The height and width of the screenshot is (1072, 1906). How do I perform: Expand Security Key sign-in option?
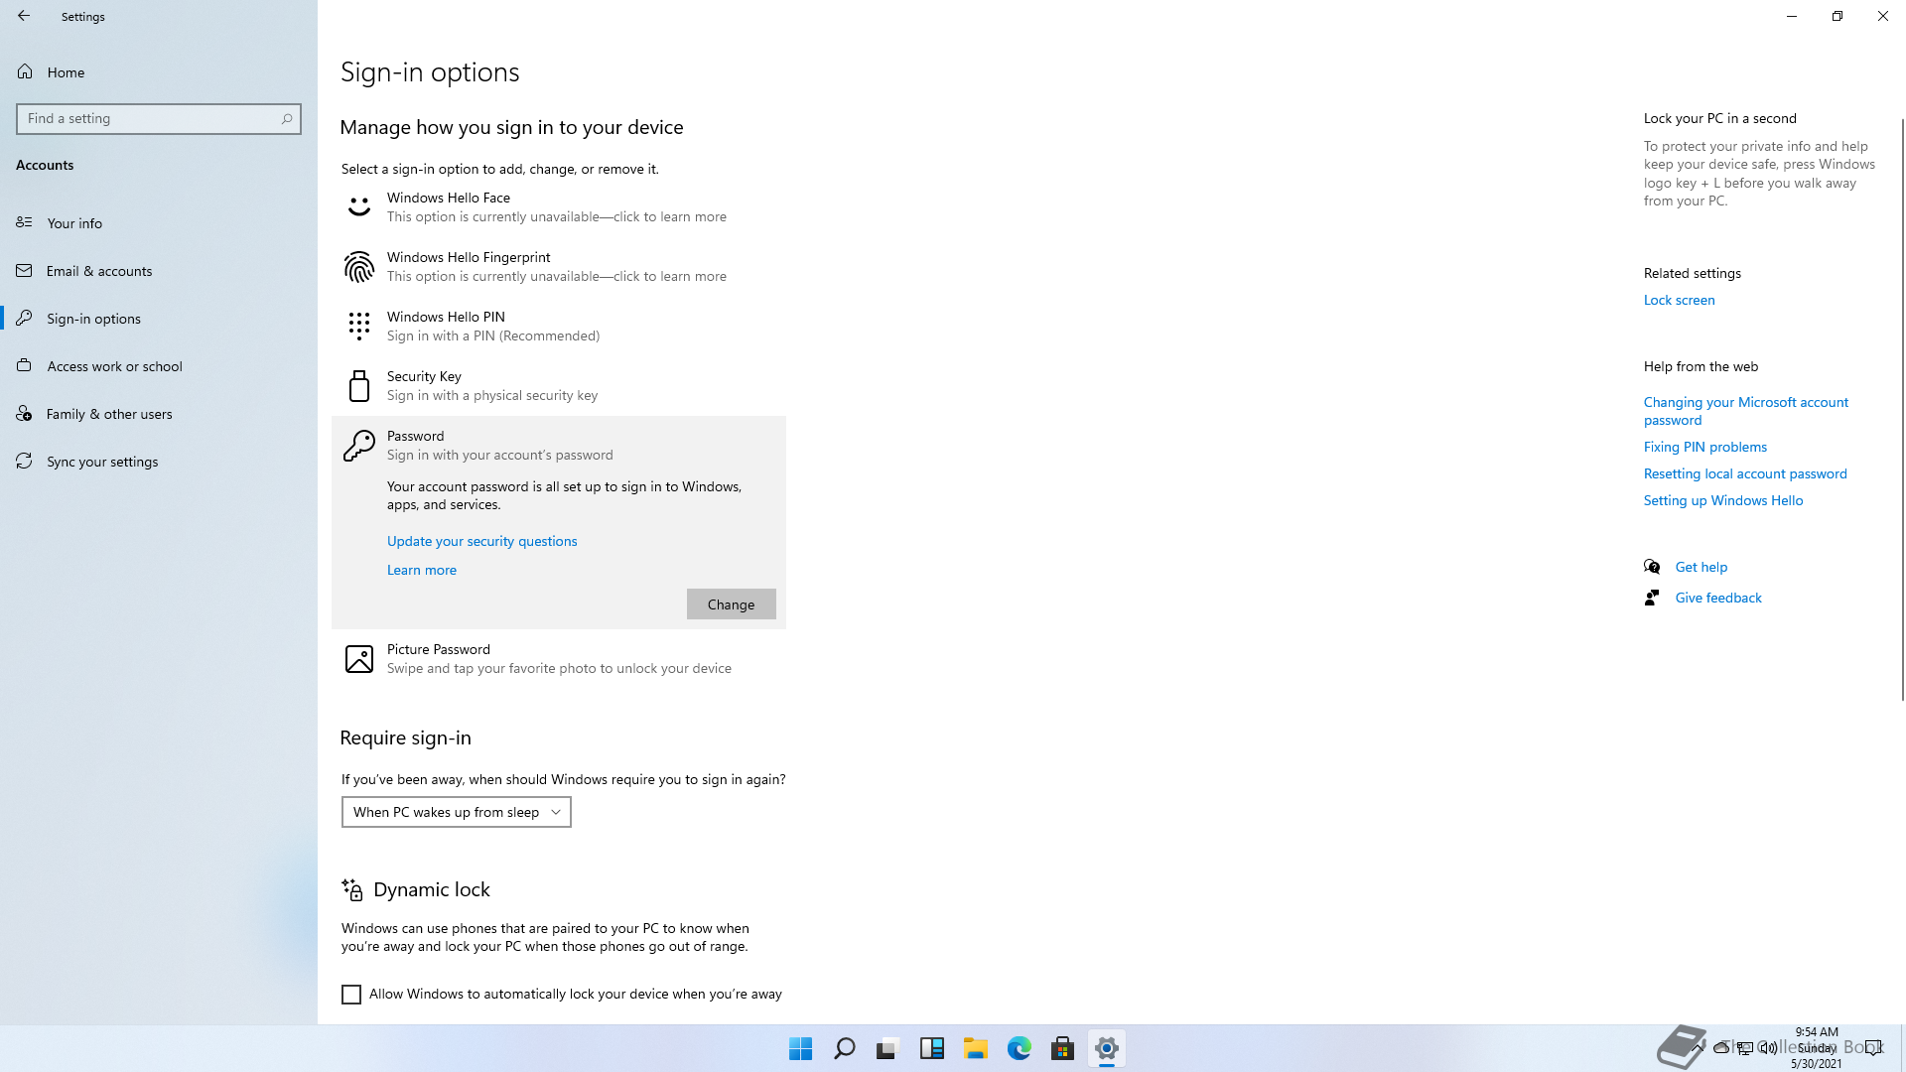559,385
